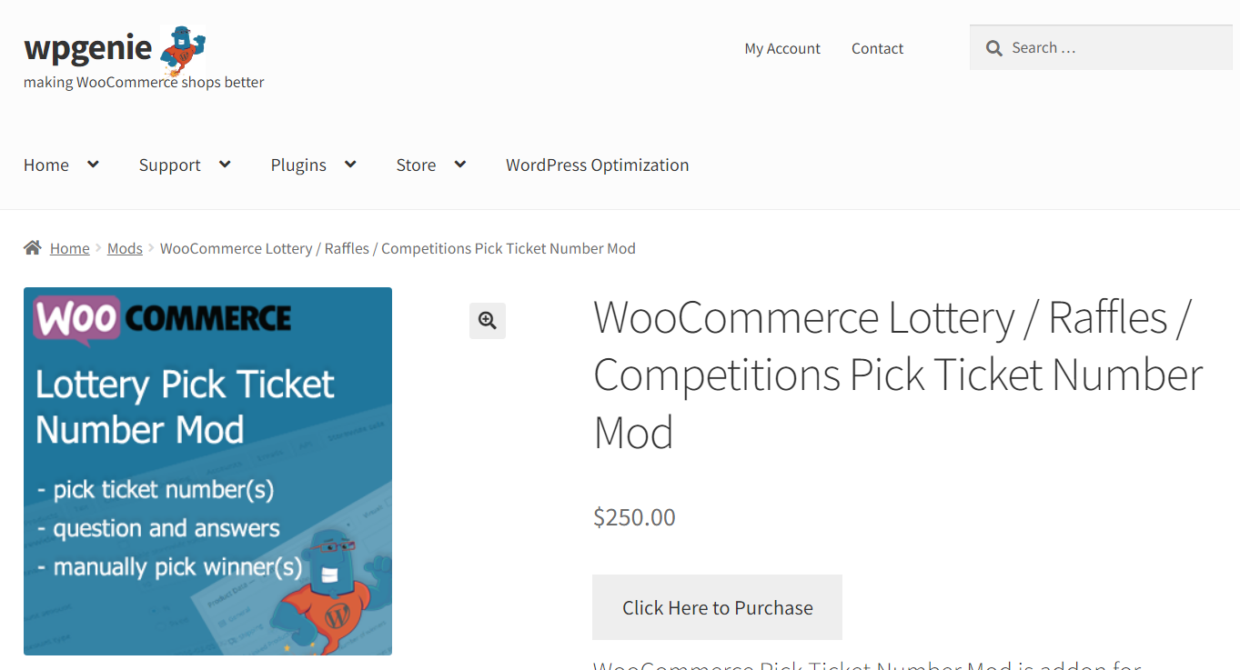Image resolution: width=1240 pixels, height=670 pixels.
Task: Click the product price $250.00 text
Action: (633, 516)
